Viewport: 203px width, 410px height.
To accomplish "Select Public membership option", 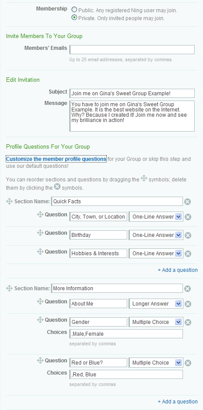I will click(x=74, y=10).
